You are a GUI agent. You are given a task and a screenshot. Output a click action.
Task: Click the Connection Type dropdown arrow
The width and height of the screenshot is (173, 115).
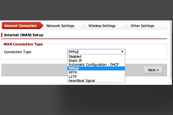123,52
